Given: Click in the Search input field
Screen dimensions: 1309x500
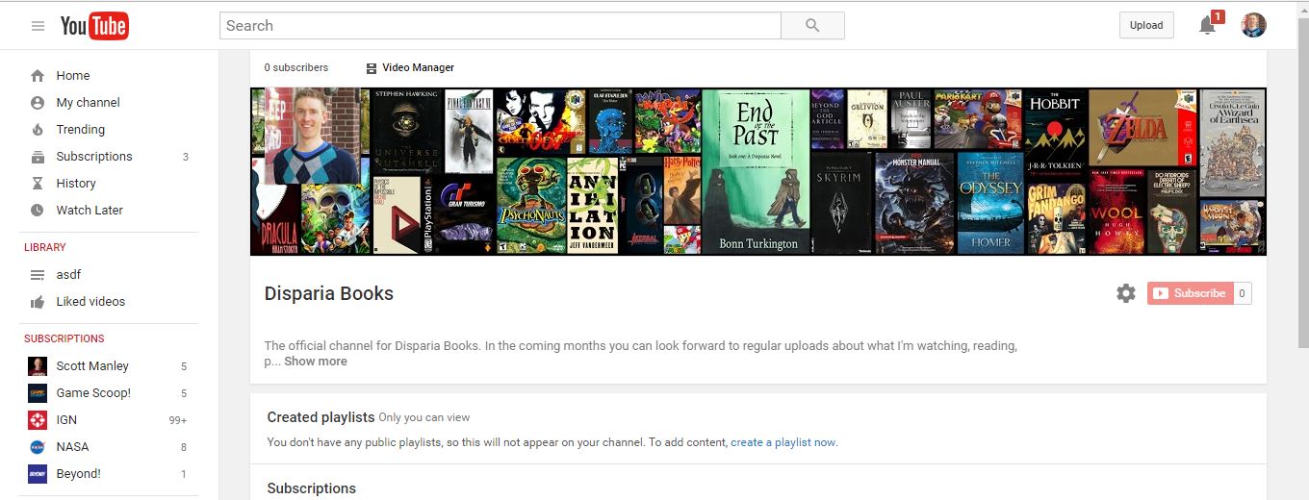Looking at the screenshot, I should coord(500,26).
